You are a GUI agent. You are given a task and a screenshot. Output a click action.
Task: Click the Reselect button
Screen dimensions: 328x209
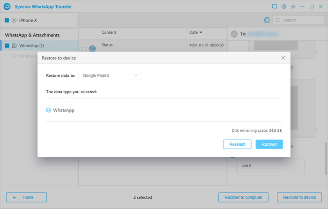(x=237, y=144)
